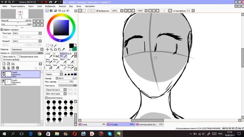Select the Blend brush tool
The height and width of the screenshot is (137, 244).
pyautogui.click(x=64, y=61)
